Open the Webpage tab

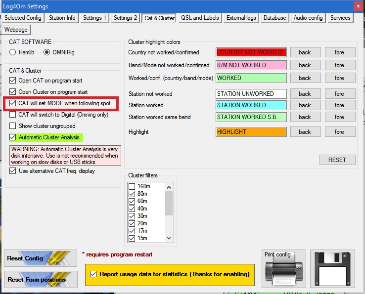click(16, 30)
